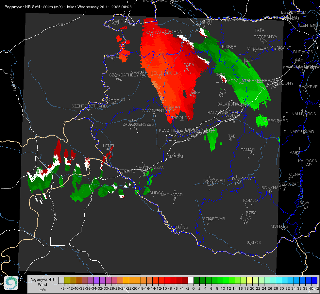Click the MARCALI town label
The height and width of the screenshot is (294, 320).
(x=177, y=157)
